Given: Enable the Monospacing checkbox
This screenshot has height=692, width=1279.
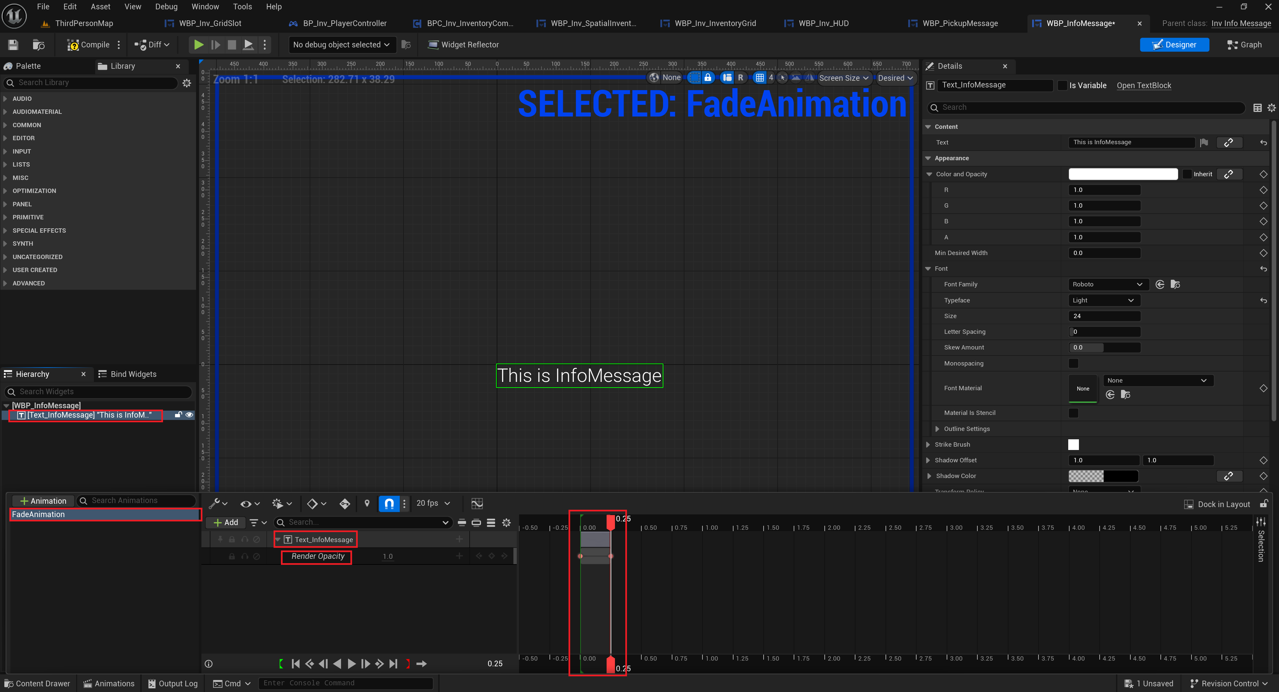Looking at the screenshot, I should 1073,363.
